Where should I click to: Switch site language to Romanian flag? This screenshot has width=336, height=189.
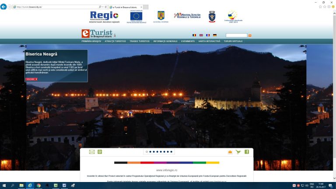pos(194,35)
